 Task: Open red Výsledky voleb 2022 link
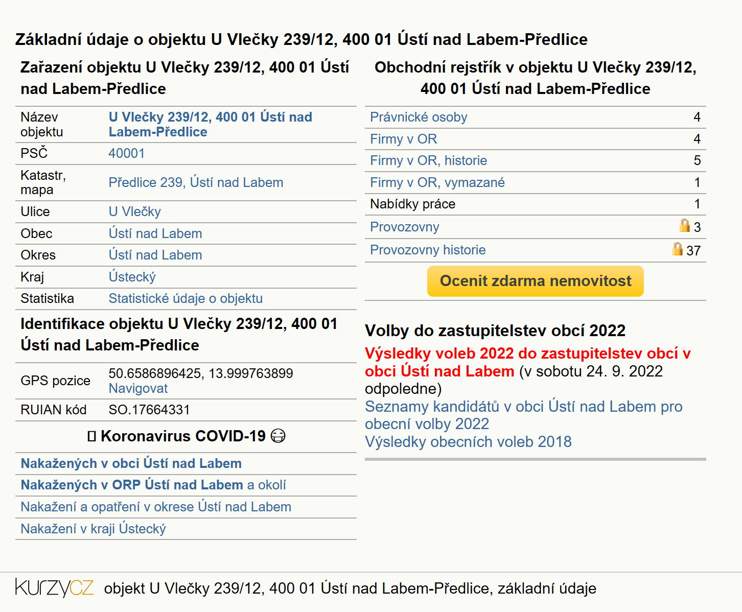click(527, 362)
